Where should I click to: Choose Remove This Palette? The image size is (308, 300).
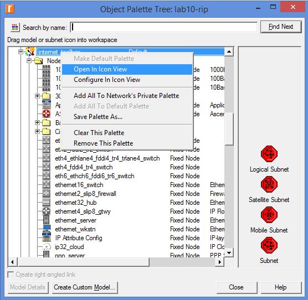[127, 143]
